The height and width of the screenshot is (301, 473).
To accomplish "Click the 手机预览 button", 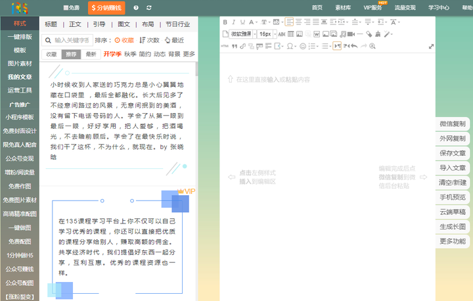I will pos(453,197).
